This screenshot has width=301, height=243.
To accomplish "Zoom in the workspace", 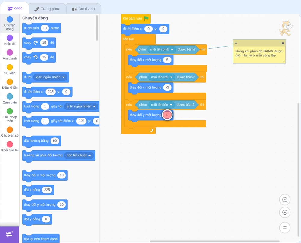I will click(285, 200).
